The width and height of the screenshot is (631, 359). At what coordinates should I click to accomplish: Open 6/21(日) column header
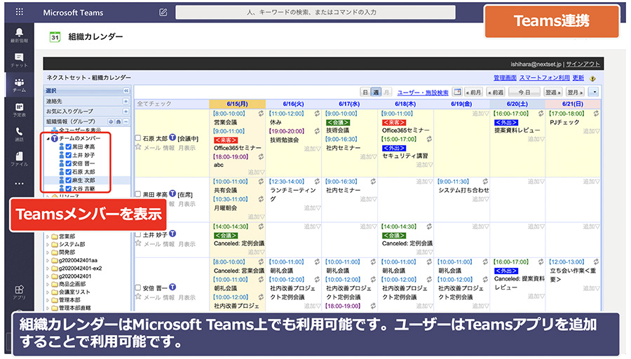[573, 104]
